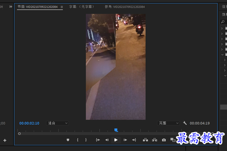Select the 节目 program monitor tab
Image resolution: width=227 pixels, height=151 pixels.
38,7
